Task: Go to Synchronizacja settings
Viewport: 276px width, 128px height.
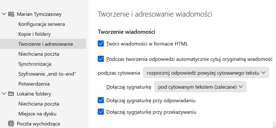Action: (x=35, y=64)
